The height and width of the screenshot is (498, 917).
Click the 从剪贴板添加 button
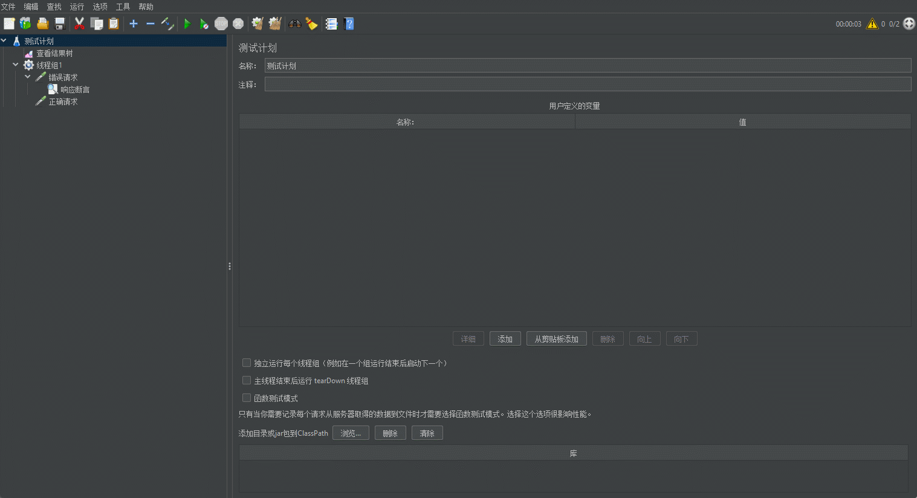(556, 339)
